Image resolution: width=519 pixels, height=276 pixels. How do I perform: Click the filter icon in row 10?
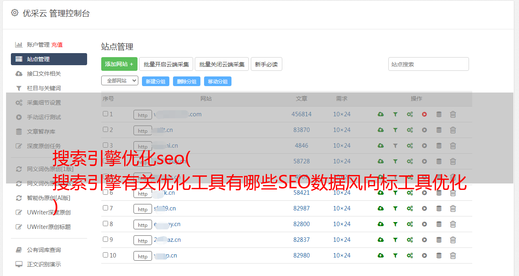395,255
